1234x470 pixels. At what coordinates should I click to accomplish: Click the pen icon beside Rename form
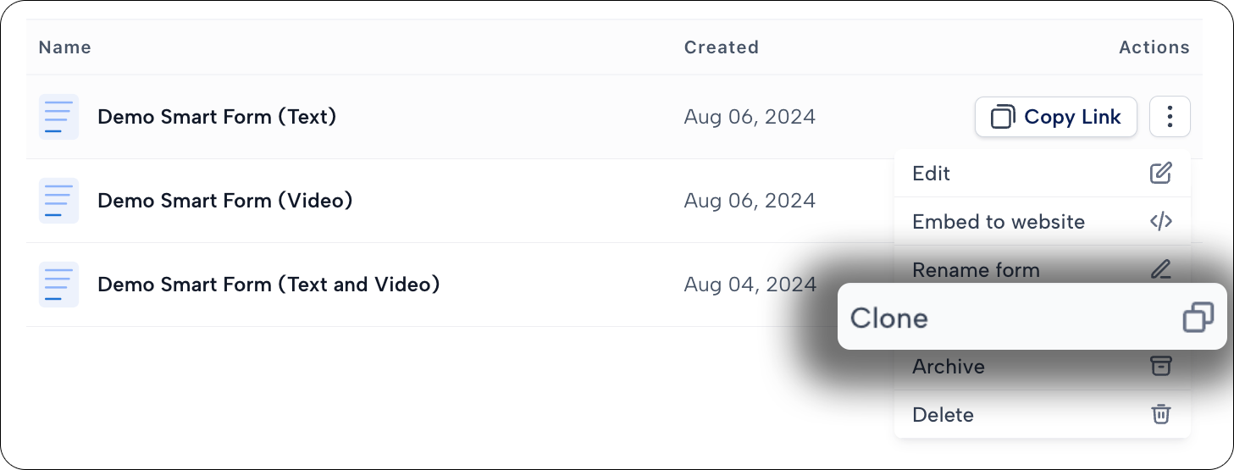tap(1160, 270)
